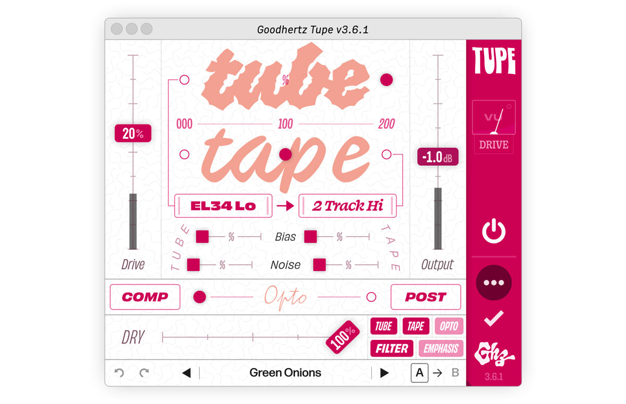Screen dimensions: 626x404
Task: Click the window title 'Goodhertz Tupe v3.6.1'
Action: point(313,29)
